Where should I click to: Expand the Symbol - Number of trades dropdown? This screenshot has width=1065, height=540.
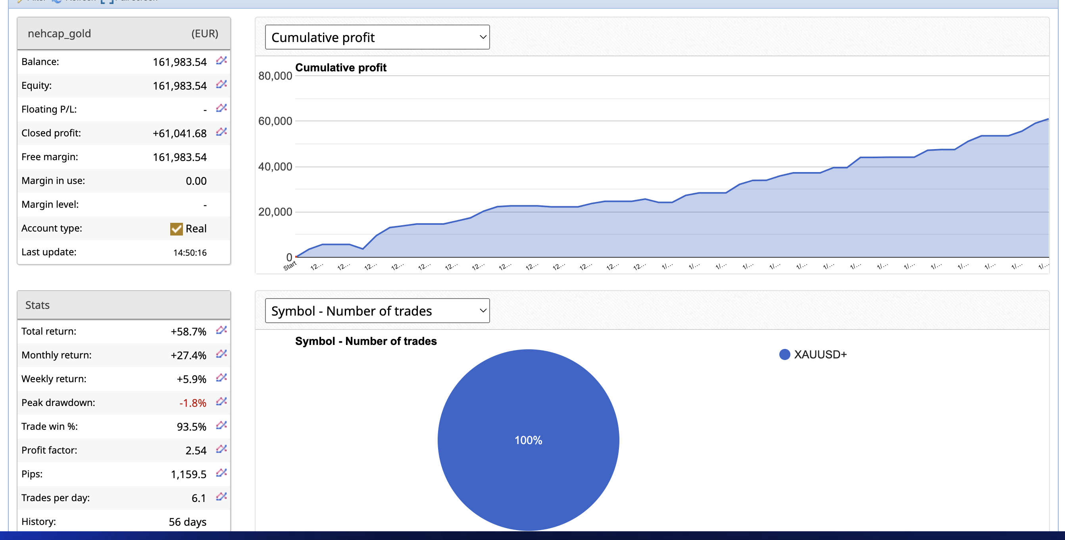[377, 311]
